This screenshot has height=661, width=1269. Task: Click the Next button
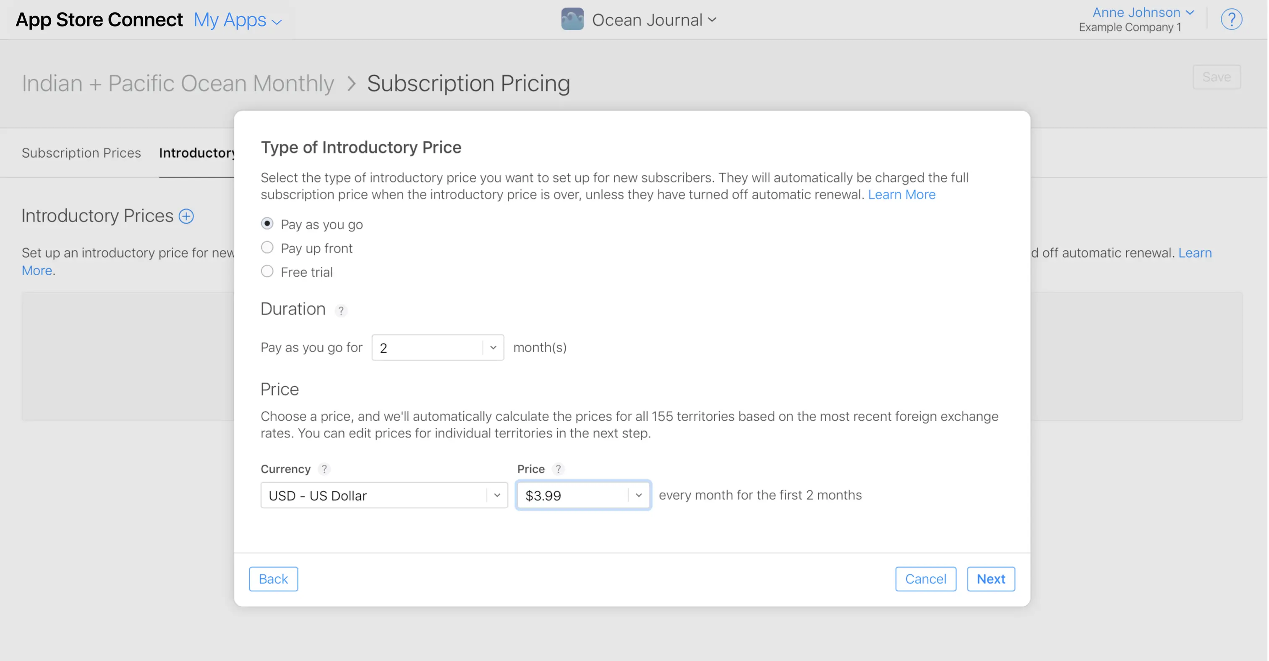pos(991,579)
